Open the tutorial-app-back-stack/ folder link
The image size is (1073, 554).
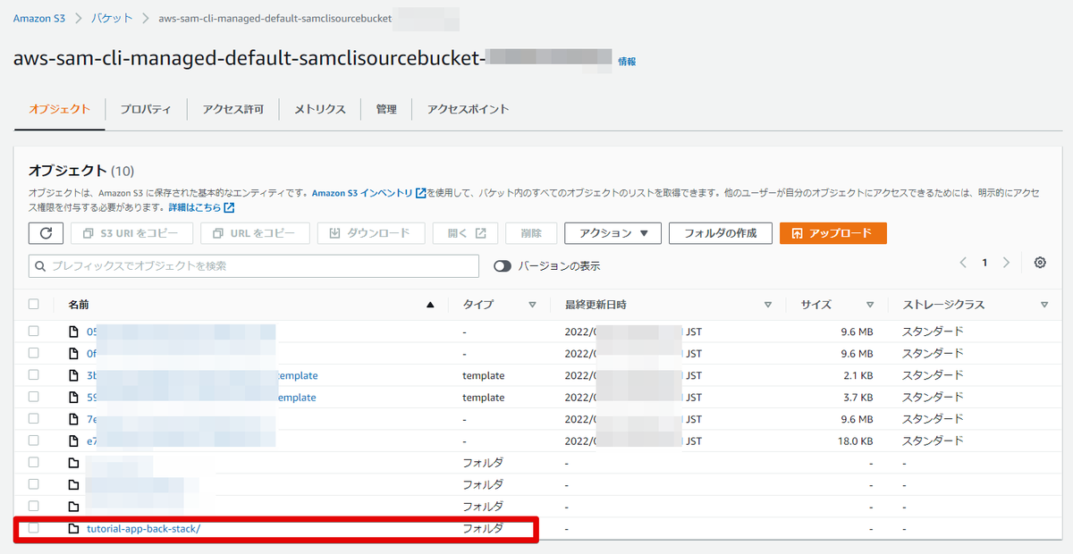[144, 528]
